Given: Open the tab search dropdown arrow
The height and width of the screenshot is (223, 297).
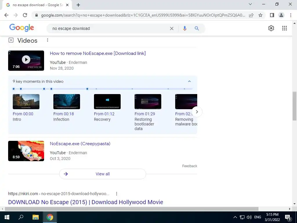Looking at the screenshot, I should [250, 4].
